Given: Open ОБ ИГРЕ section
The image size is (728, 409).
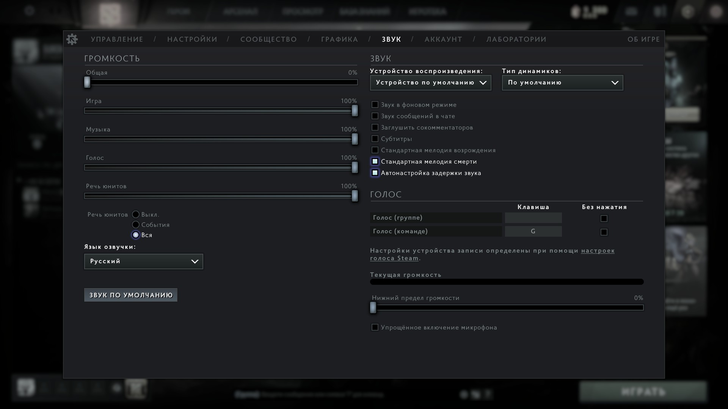Looking at the screenshot, I should click(x=643, y=39).
